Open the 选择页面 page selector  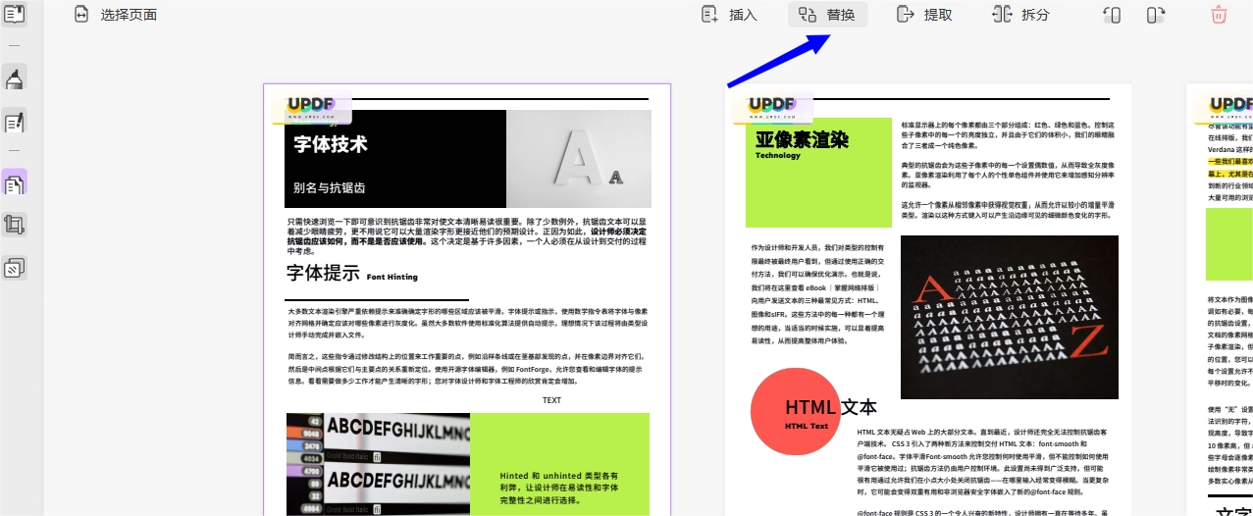pyautogui.click(x=115, y=15)
